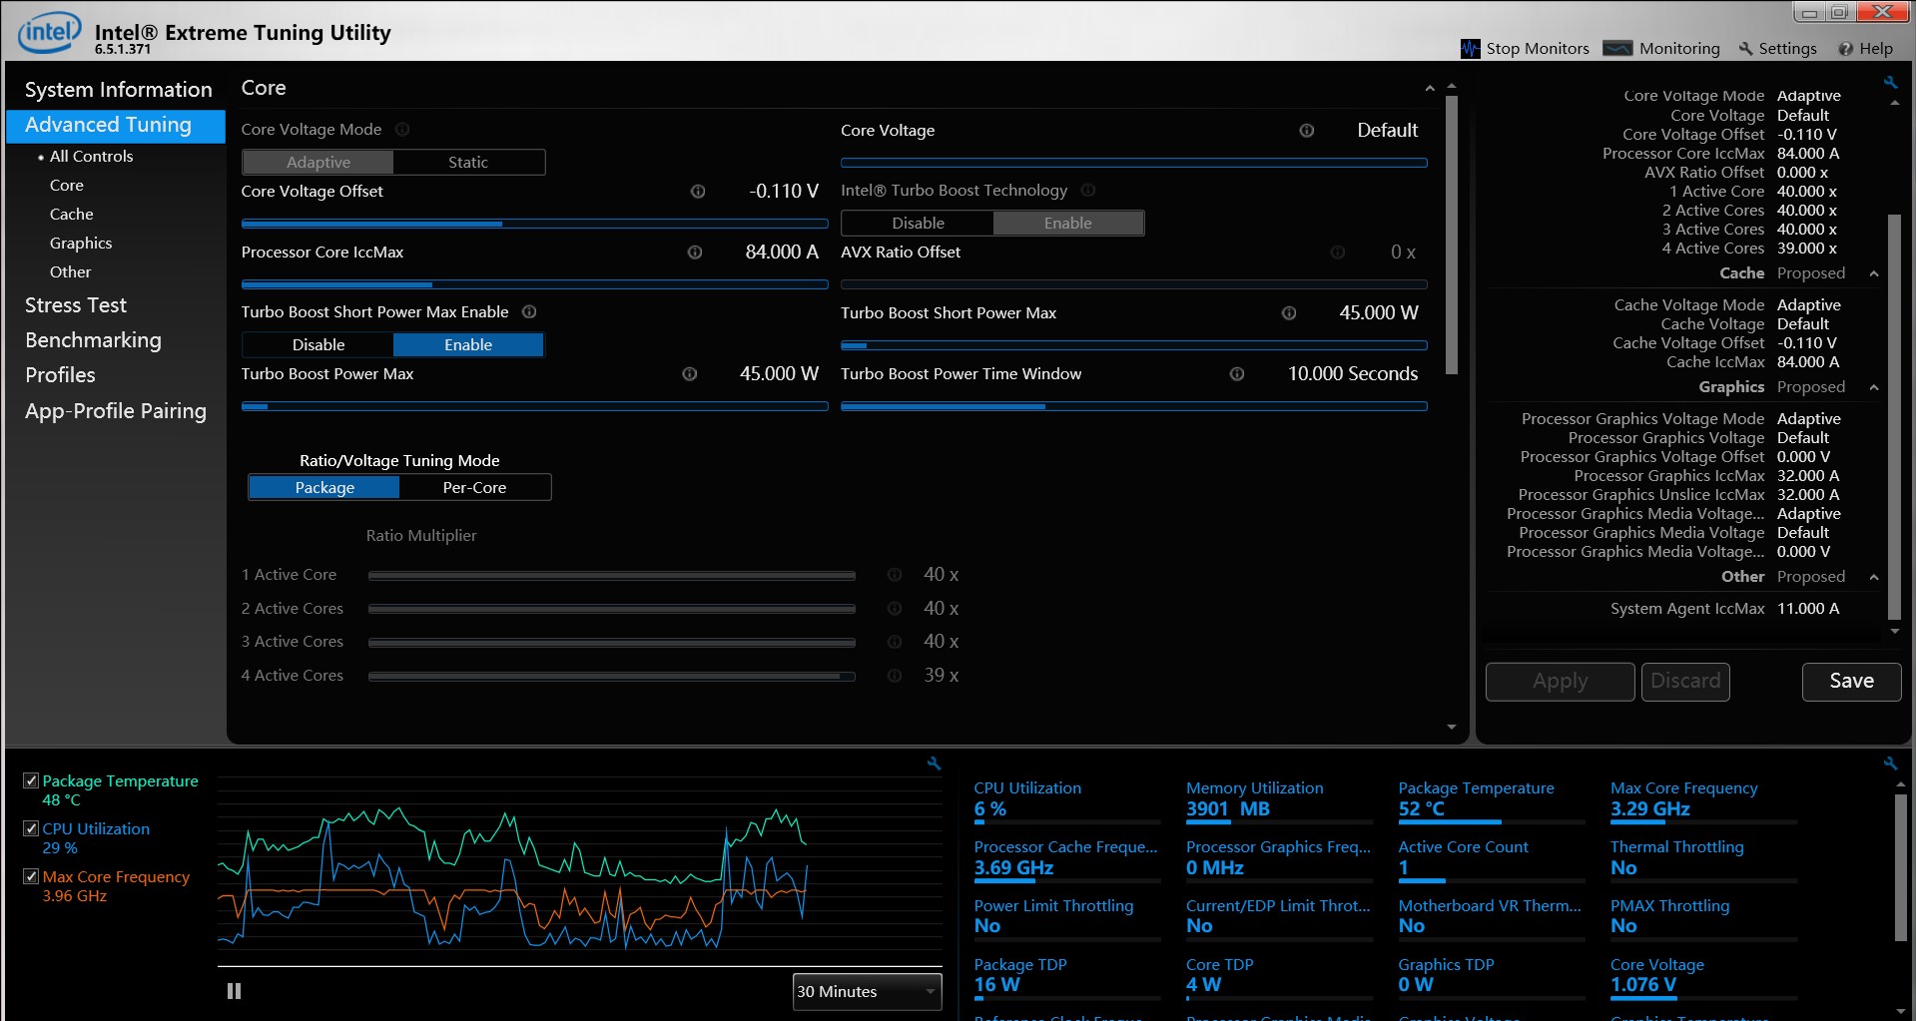Collapse the Graphics Proposed section
Screen dimensions: 1916x1021
point(1874,387)
